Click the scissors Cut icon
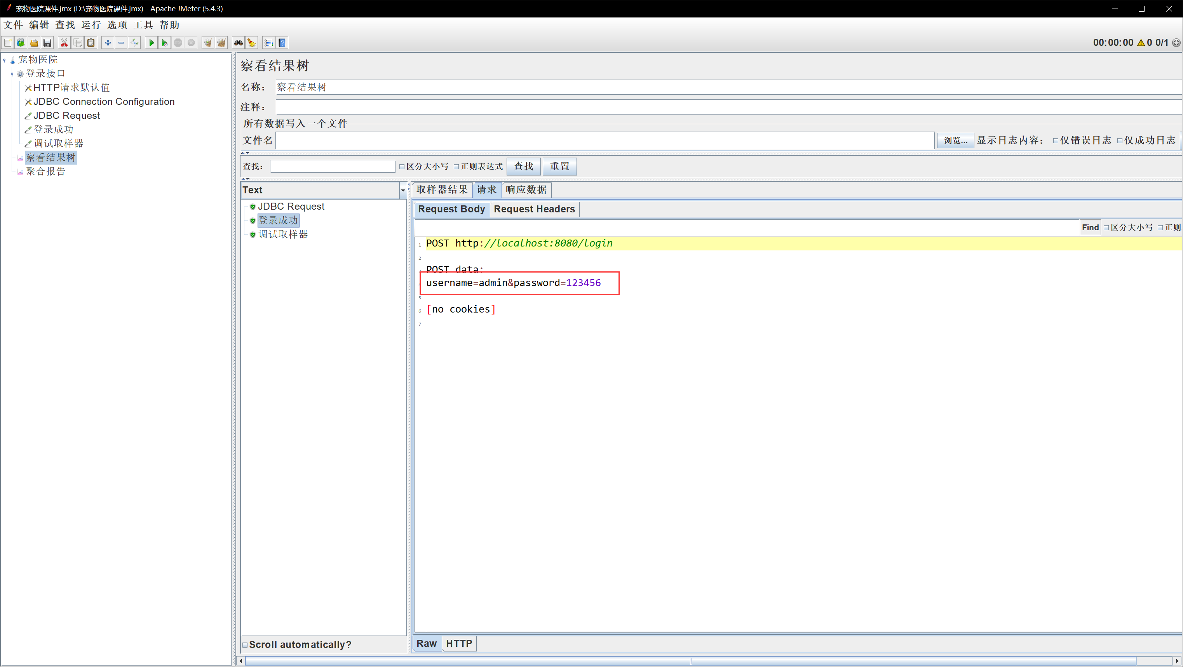 [x=64, y=43]
